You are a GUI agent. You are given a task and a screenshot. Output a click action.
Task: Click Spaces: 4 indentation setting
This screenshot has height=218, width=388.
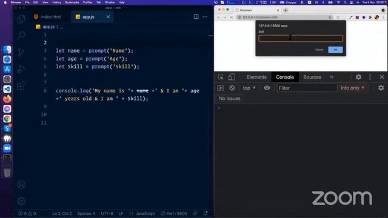[x=86, y=213]
